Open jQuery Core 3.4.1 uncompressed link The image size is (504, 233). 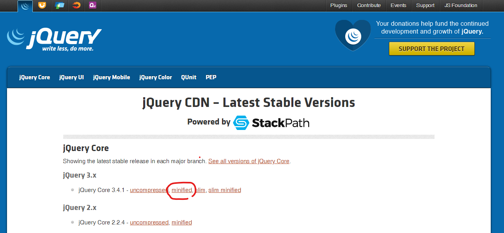149,190
